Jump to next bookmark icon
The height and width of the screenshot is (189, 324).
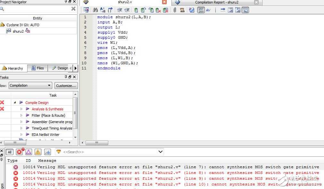pyautogui.click(x=143, y=10)
